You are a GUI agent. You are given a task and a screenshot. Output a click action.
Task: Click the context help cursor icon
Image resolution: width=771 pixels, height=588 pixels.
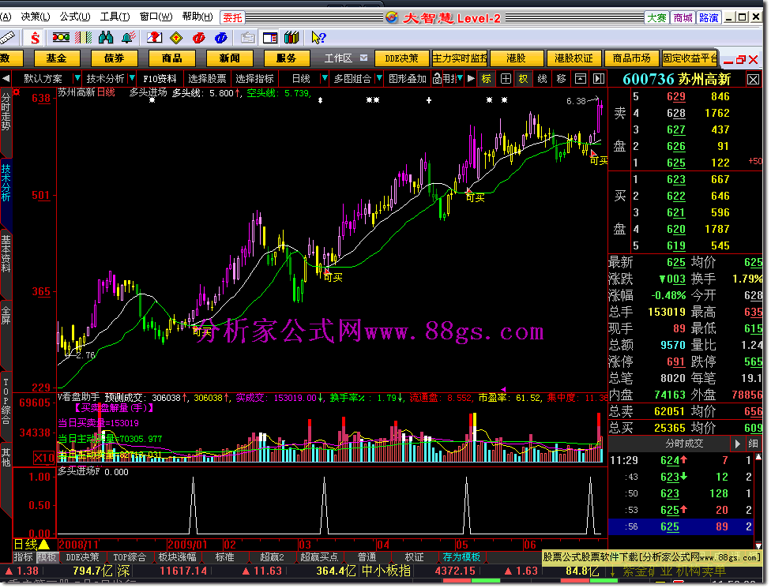pyautogui.click(x=318, y=37)
